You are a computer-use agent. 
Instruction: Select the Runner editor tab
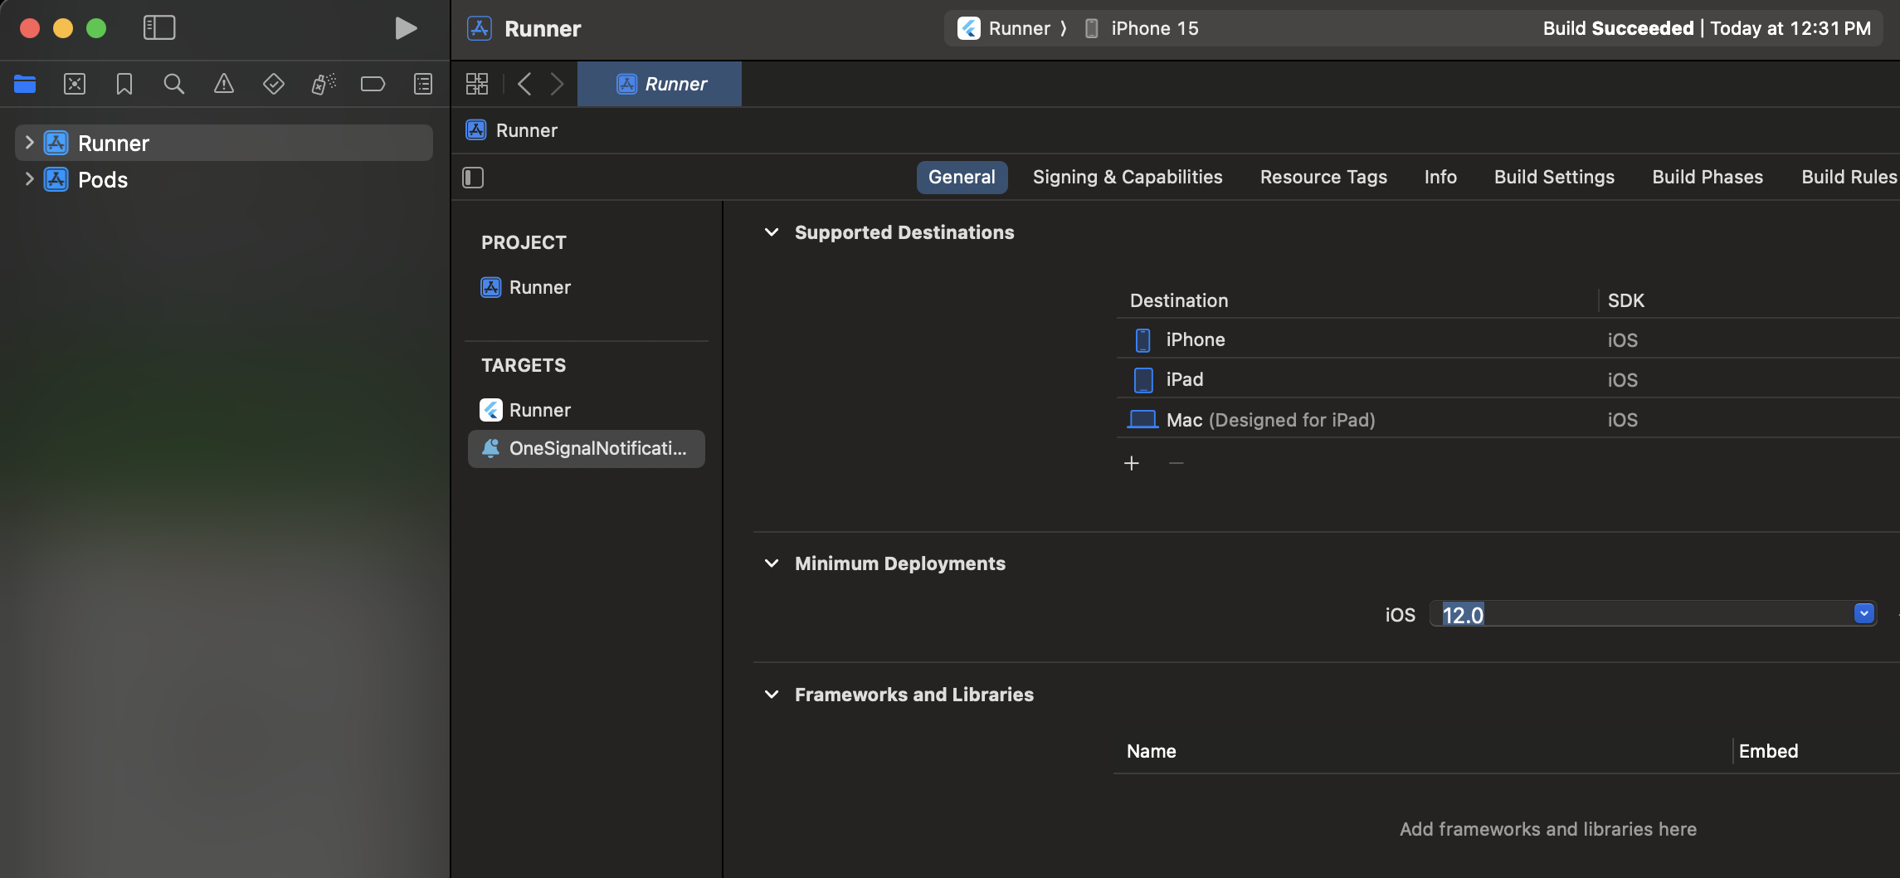pyautogui.click(x=660, y=84)
